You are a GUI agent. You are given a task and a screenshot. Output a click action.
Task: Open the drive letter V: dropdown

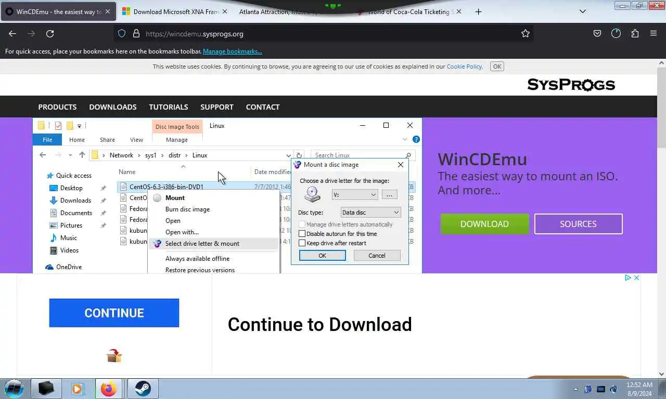point(355,195)
